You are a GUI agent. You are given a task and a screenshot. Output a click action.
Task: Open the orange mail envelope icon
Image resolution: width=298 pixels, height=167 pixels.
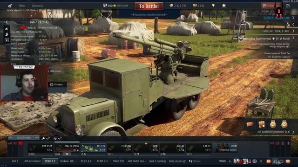point(288,161)
